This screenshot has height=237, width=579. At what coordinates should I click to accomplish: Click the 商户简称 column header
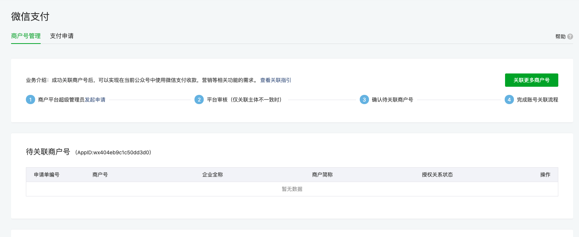[322, 175]
